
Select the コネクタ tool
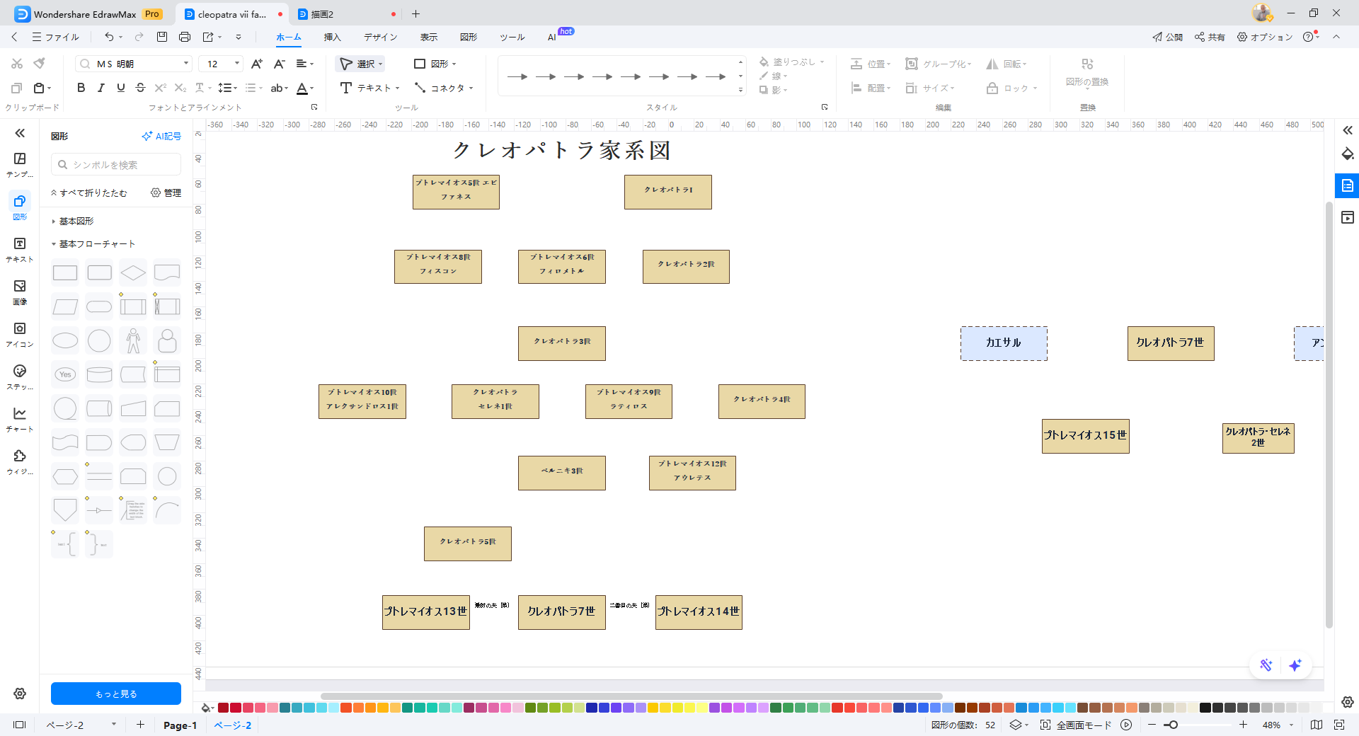(442, 88)
